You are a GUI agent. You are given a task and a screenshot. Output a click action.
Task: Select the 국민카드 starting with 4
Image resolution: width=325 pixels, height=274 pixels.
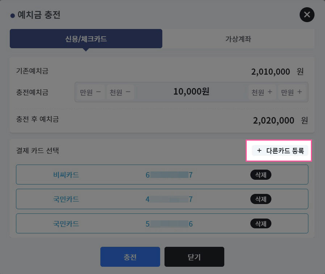point(162,199)
